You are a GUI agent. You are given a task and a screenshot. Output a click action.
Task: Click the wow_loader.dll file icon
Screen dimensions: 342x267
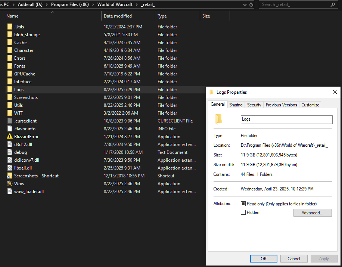pyautogui.click(x=10, y=191)
